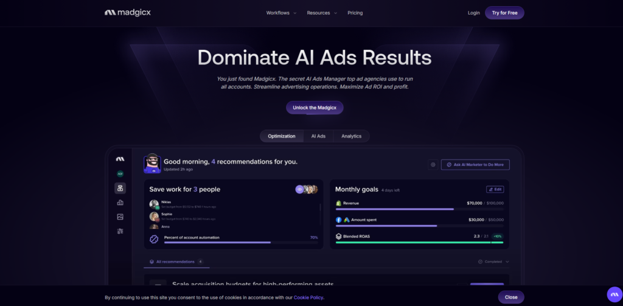Viewport: 623px width, 306px height.
Task: Click the 'Sophie' name in list
Action: [x=167, y=214]
